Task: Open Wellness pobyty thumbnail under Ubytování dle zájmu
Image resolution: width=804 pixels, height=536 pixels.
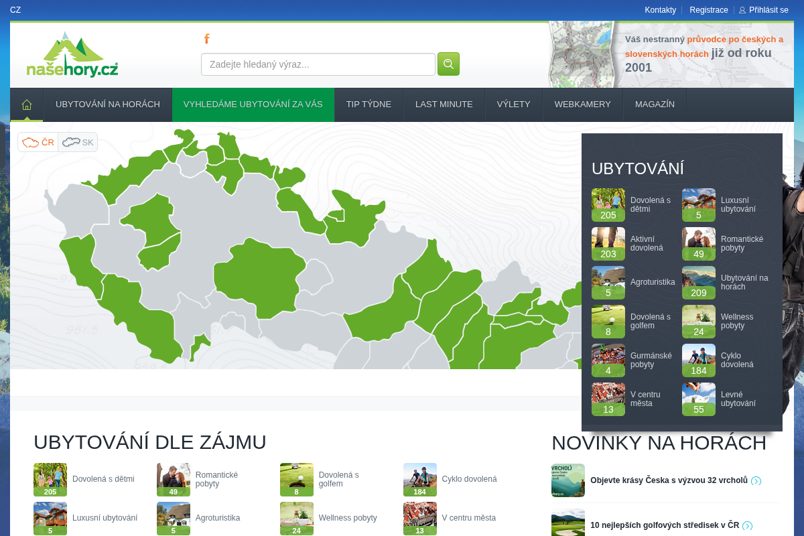Action: (x=297, y=519)
